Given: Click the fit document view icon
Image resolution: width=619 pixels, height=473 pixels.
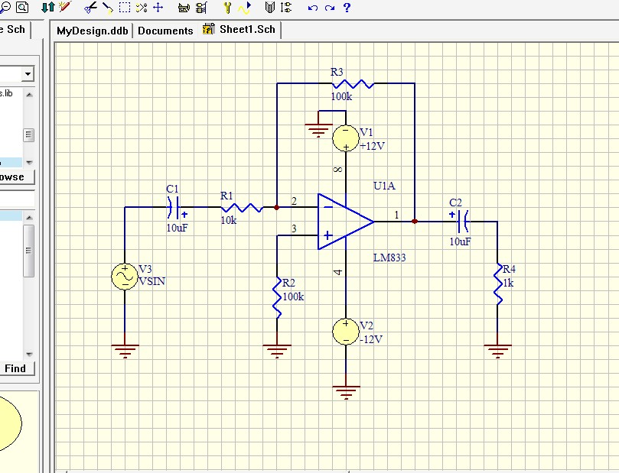Looking at the screenshot, I should tap(22, 7).
